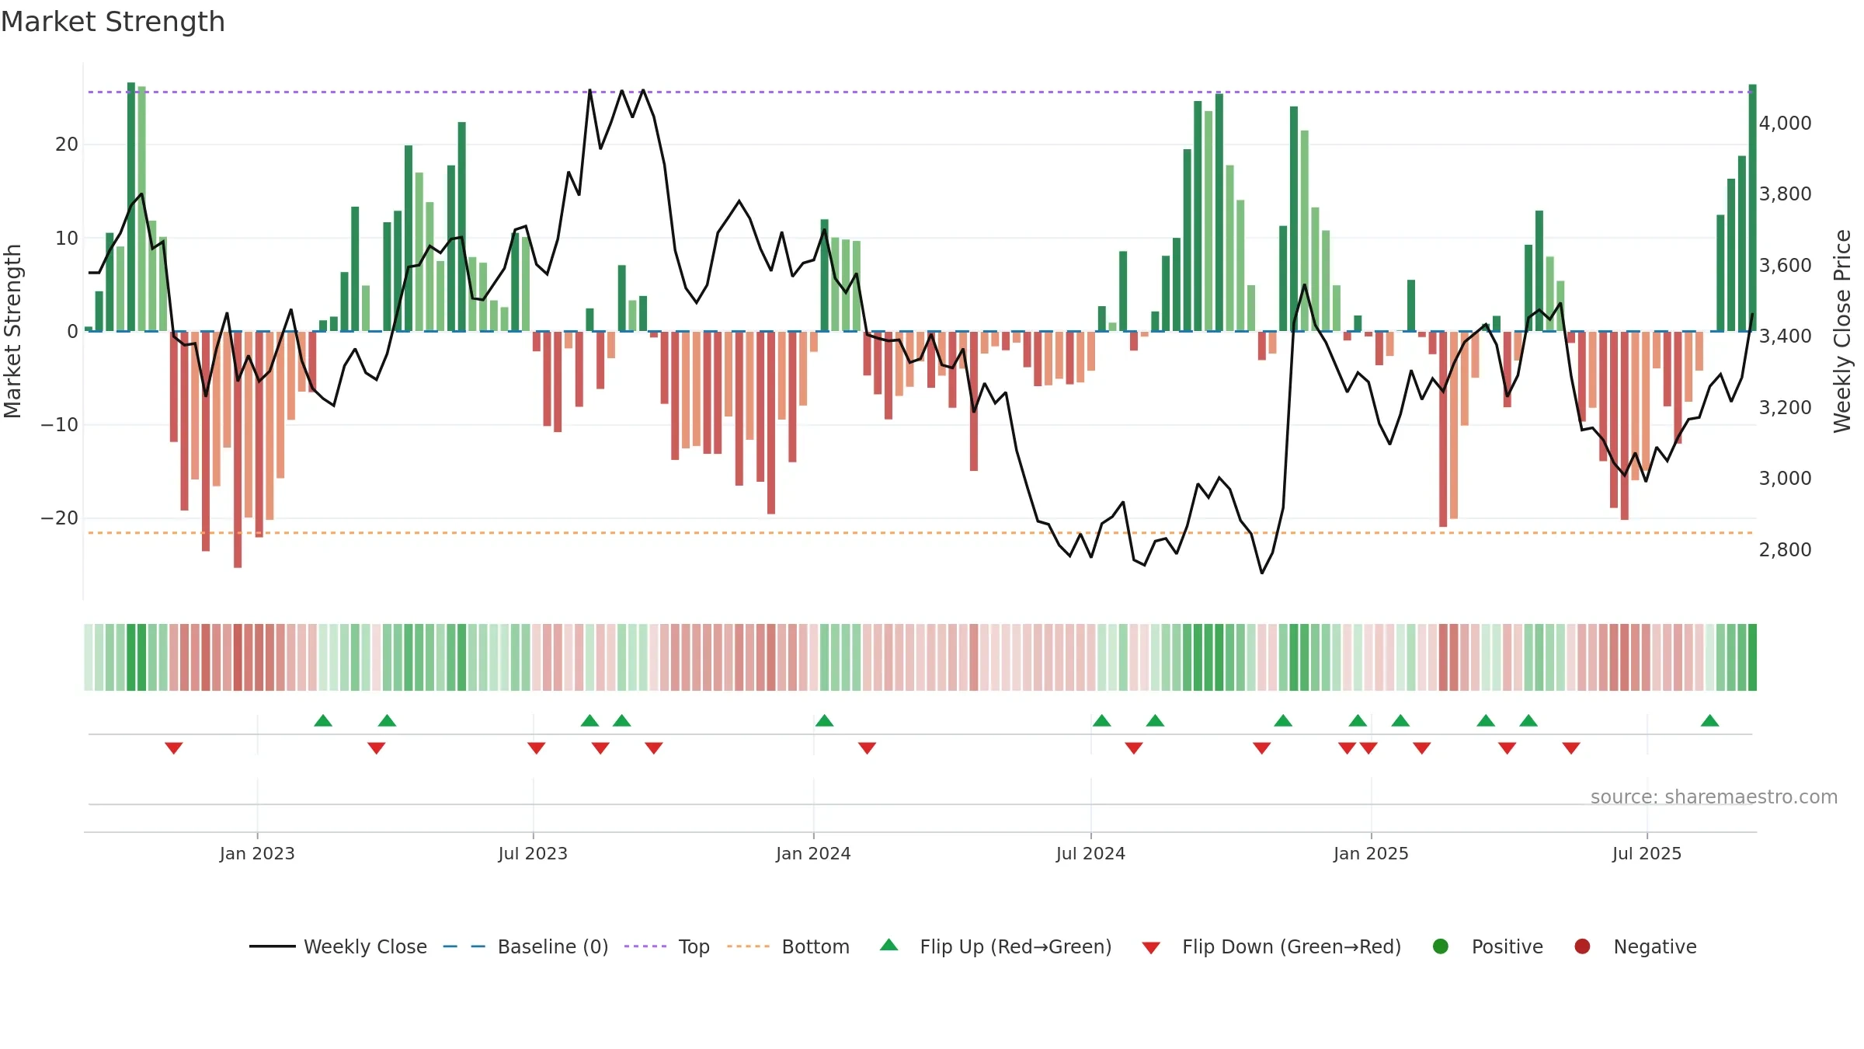
Task: Click the green Positive circle icon
Action: 1441,946
